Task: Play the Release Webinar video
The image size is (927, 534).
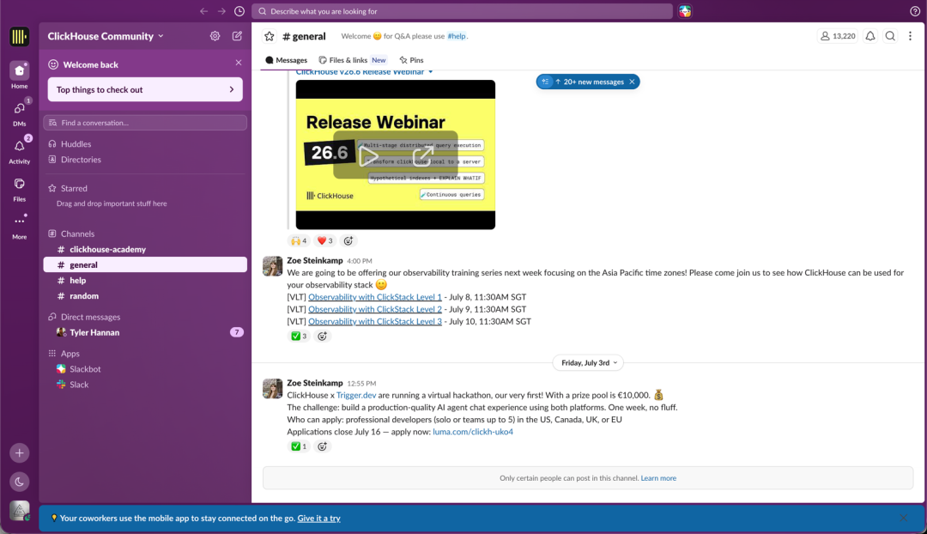Action: [367, 156]
